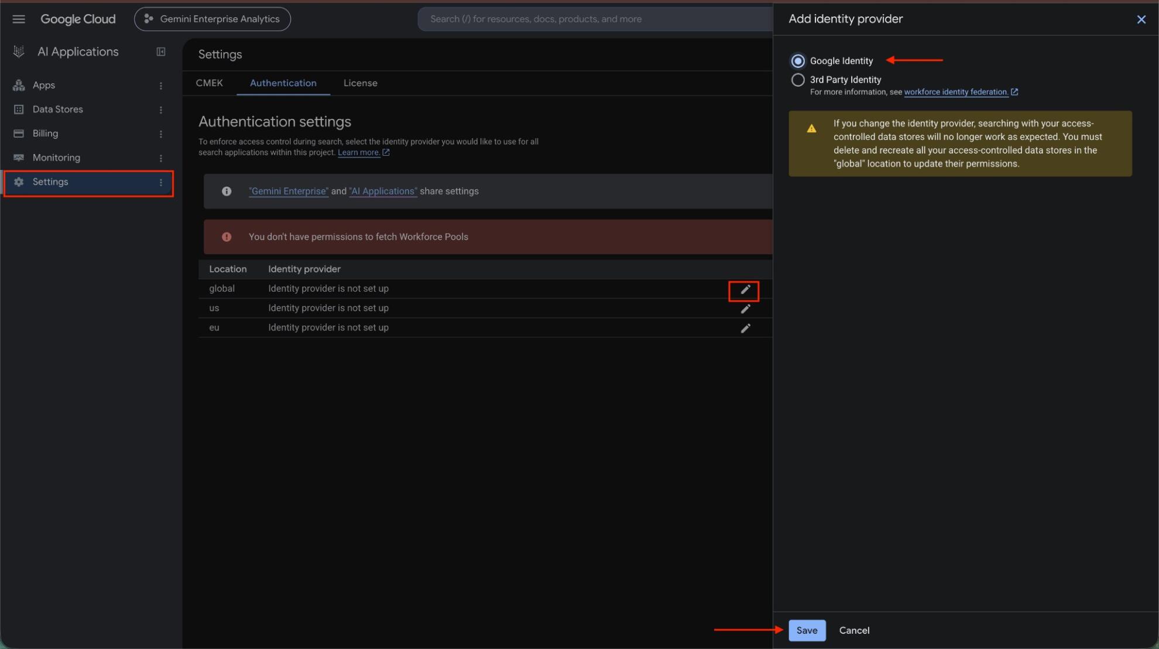
Task: Open the "Gemini Enterprise" link
Action: click(289, 192)
